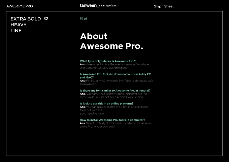This screenshot has width=229, height=162.
Task: Click question 'Is there any font similar to Awesome Pro.'
Action: point(115,91)
